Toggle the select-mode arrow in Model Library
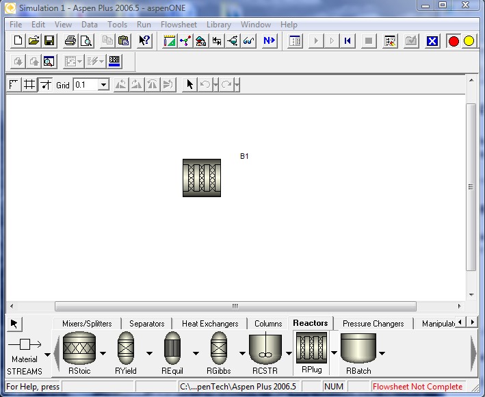The image size is (485, 397). point(15,324)
